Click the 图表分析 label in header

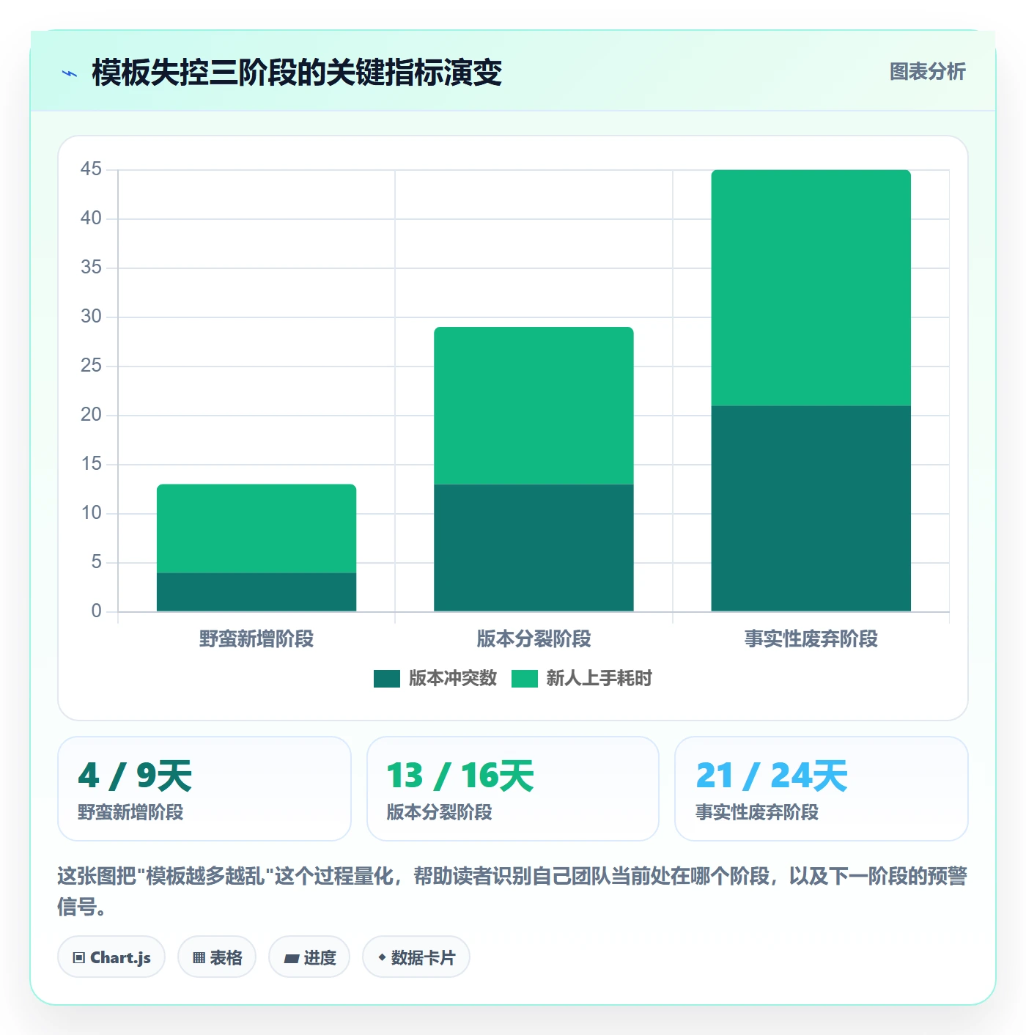tap(927, 72)
